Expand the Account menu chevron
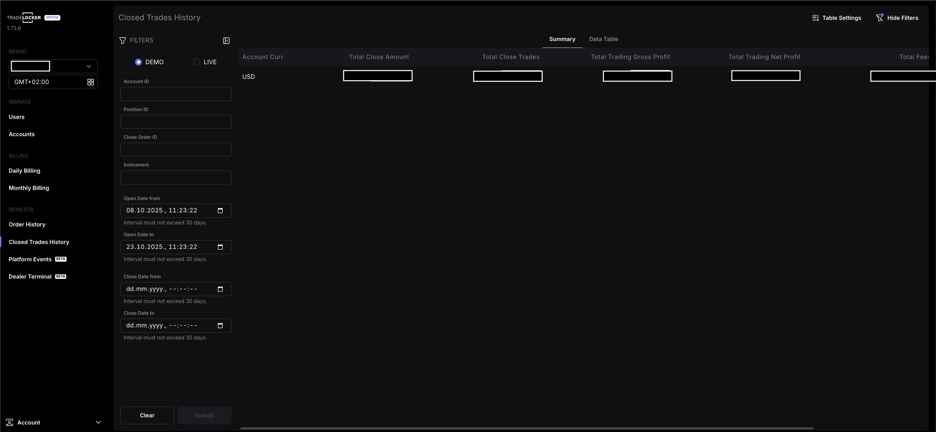936x432 pixels. [98, 422]
